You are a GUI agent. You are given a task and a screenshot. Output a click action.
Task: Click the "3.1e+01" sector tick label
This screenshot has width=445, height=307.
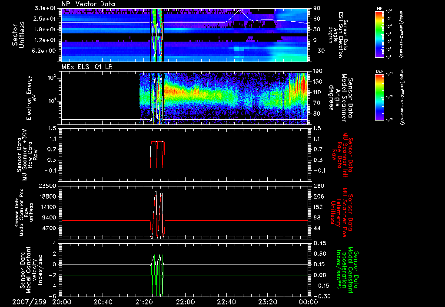46,8
